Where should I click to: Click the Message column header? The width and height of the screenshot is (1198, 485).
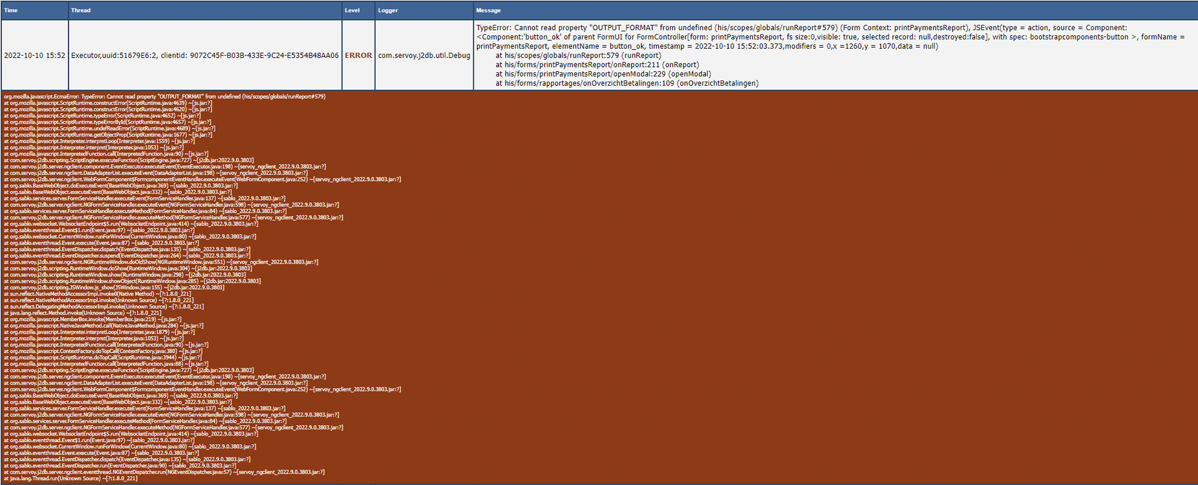835,10
